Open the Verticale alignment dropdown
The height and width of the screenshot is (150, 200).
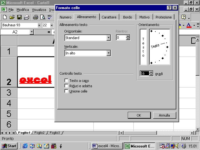coord(108,53)
